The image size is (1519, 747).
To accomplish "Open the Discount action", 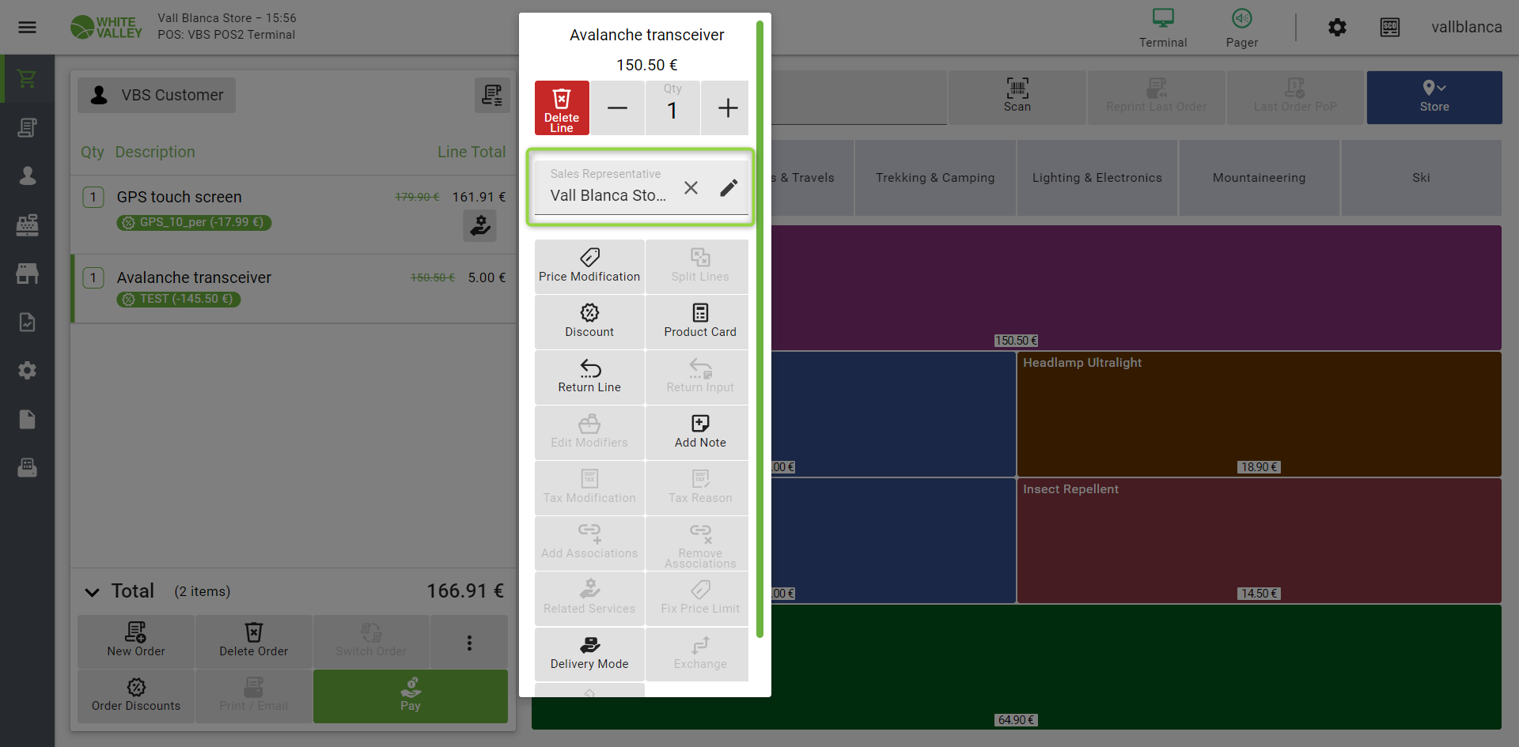I will point(589,322).
